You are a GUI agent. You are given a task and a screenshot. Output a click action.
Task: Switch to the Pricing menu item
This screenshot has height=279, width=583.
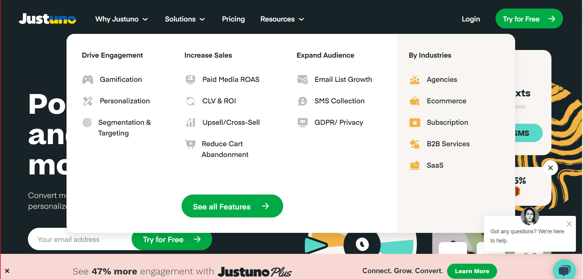233,19
